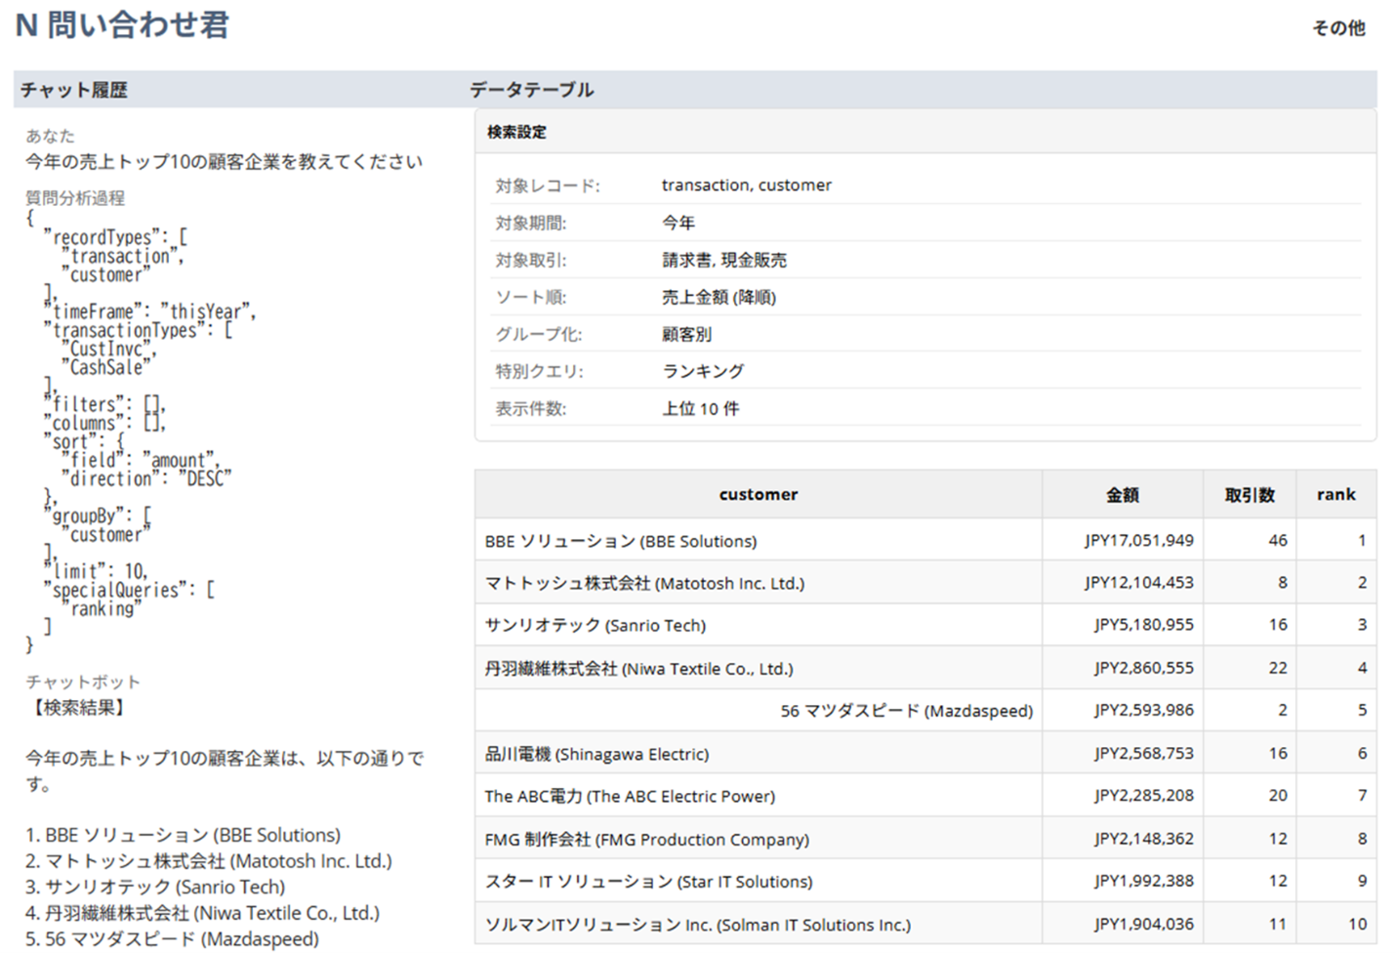
Task: Click chat list item 5. 56 マツダスピード
Action: coord(172,938)
